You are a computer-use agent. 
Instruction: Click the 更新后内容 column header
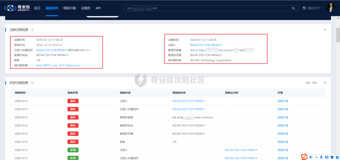pos(232,93)
